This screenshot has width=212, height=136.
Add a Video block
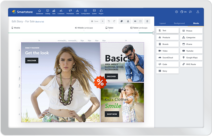pos(167,51)
